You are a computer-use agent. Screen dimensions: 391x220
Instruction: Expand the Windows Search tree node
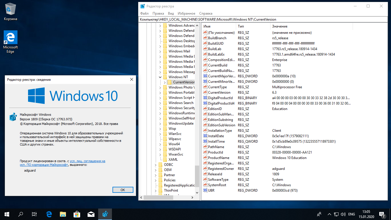[160, 103]
